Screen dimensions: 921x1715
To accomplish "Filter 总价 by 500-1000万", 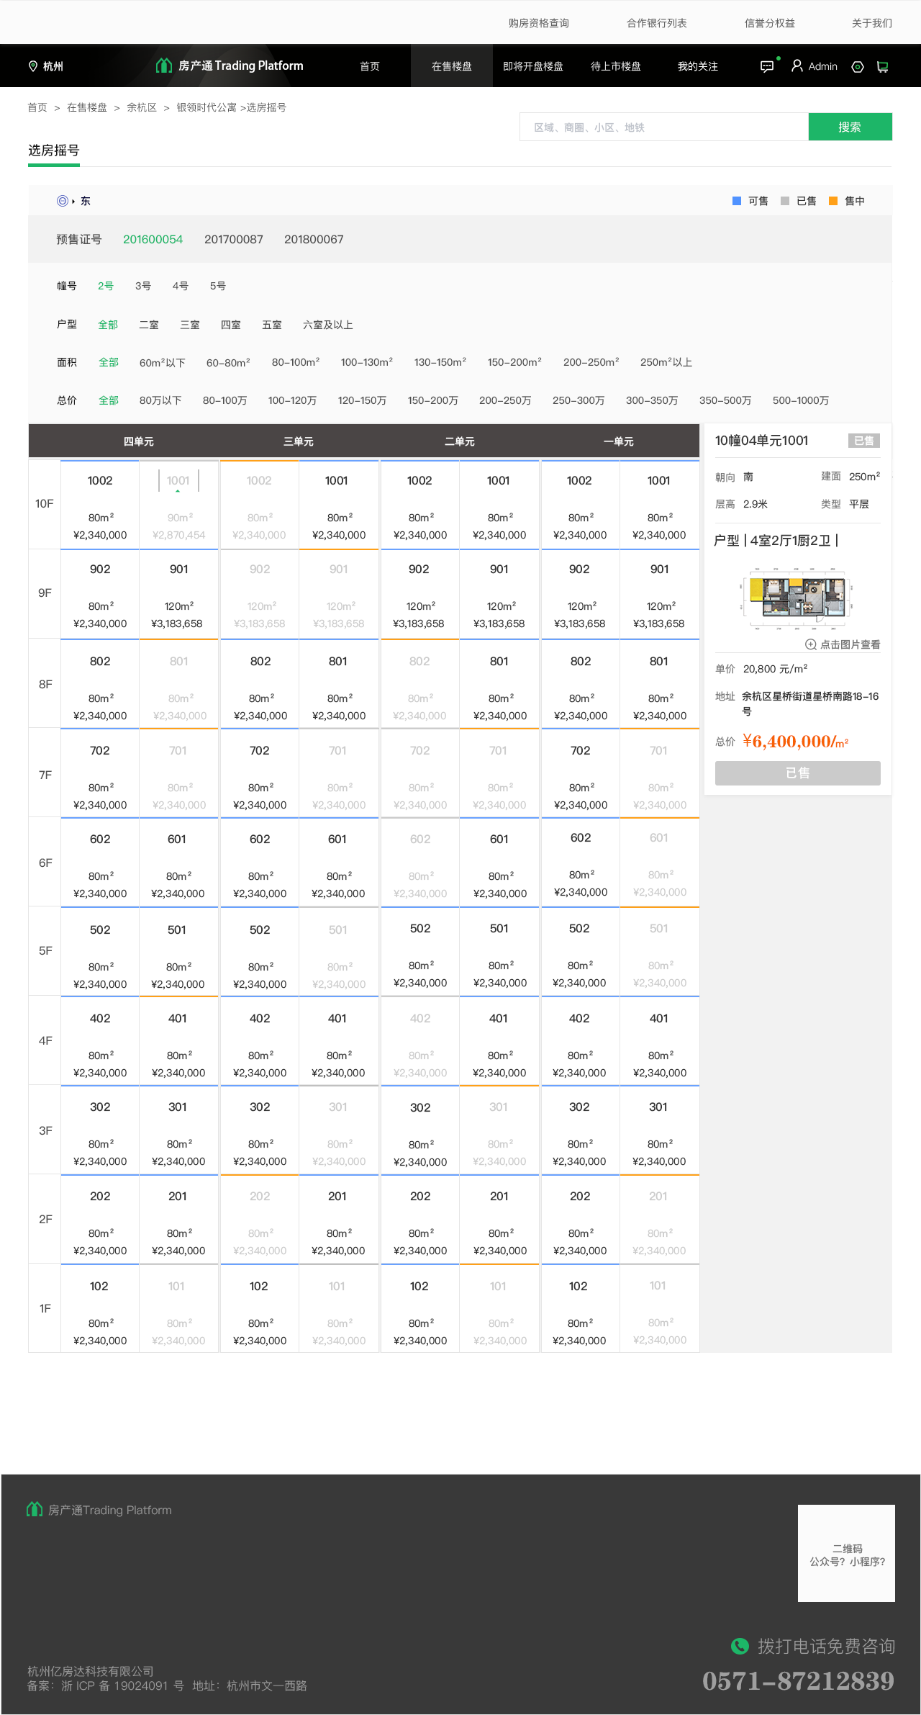I will pos(801,400).
